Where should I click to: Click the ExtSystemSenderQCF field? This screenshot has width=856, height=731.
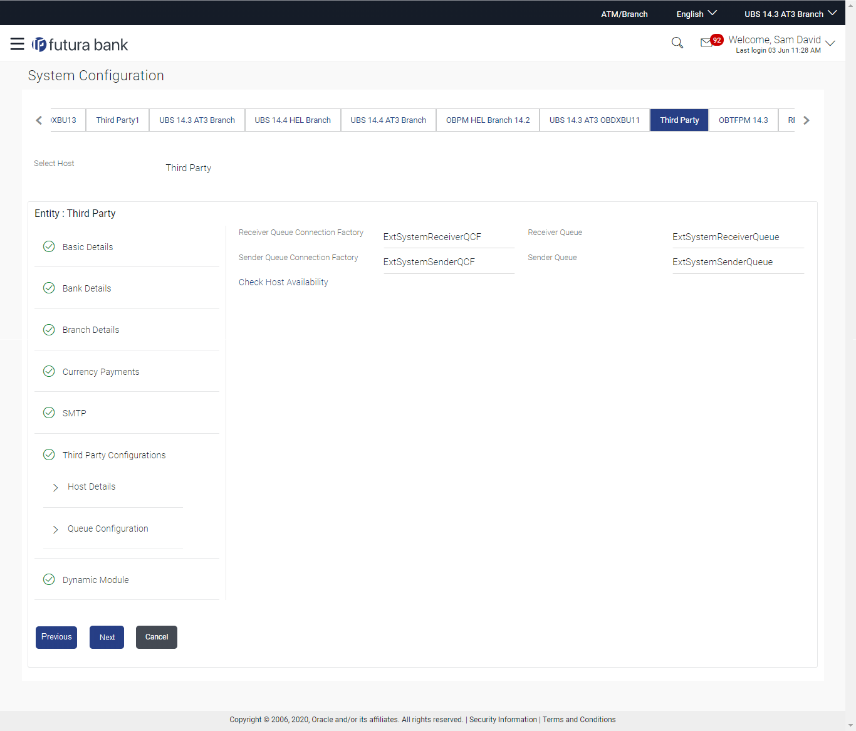pyautogui.click(x=449, y=262)
